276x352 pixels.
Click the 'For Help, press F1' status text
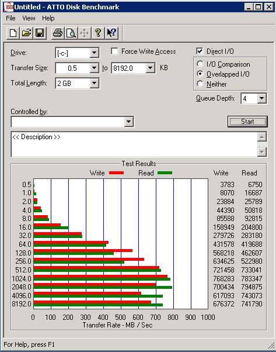(29, 344)
